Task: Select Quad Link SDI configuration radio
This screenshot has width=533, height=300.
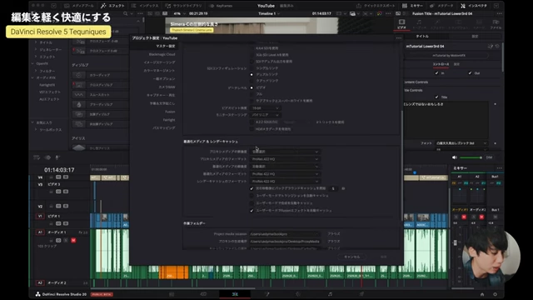Action: pyautogui.click(x=252, y=81)
